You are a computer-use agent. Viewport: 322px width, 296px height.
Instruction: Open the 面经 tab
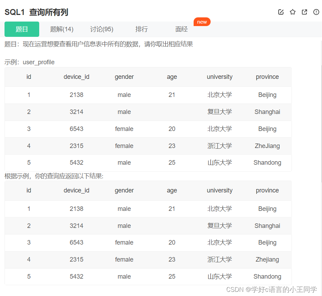[181, 29]
